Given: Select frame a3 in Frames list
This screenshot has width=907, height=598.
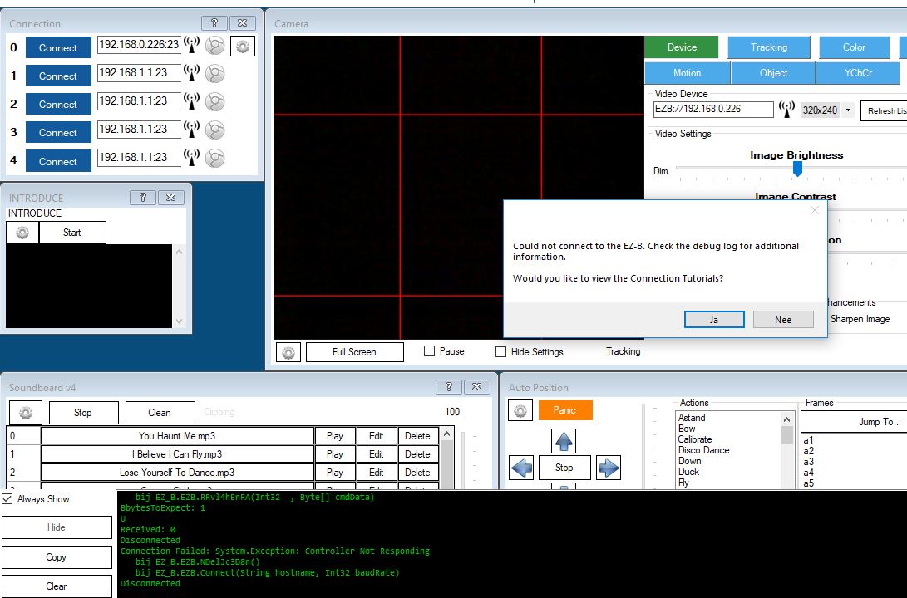Looking at the screenshot, I should (809, 462).
